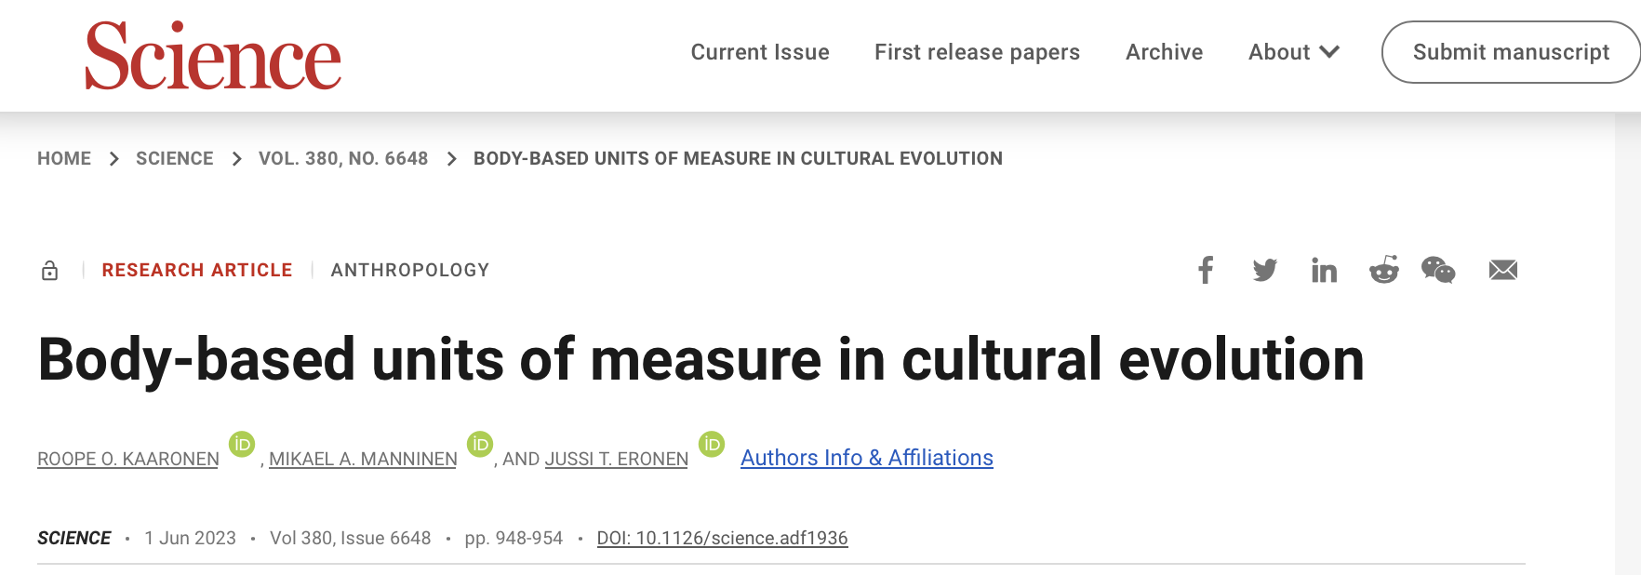Open the Archive page
This screenshot has width=1641, height=575.
tap(1164, 52)
